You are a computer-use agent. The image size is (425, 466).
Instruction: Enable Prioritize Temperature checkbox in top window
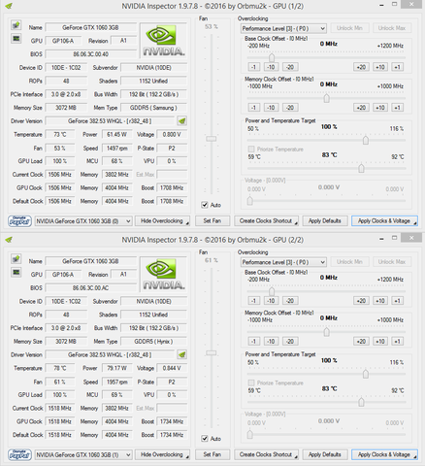click(x=251, y=150)
